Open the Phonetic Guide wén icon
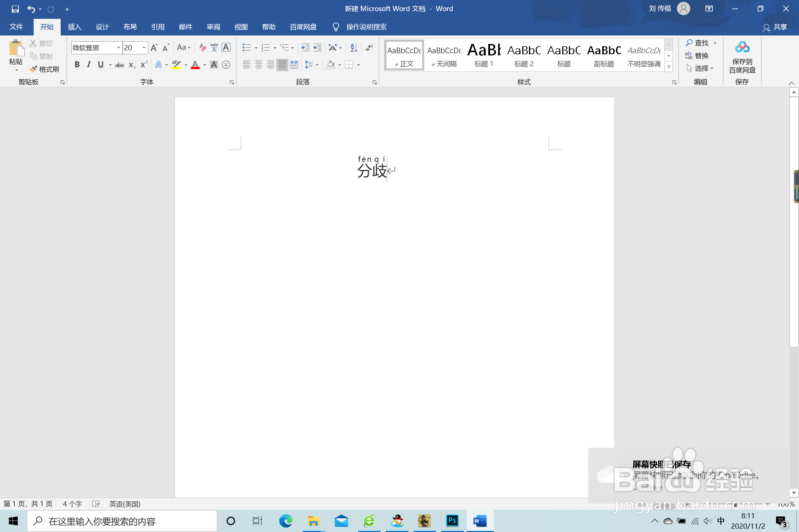The height and width of the screenshot is (532, 799). [x=214, y=48]
